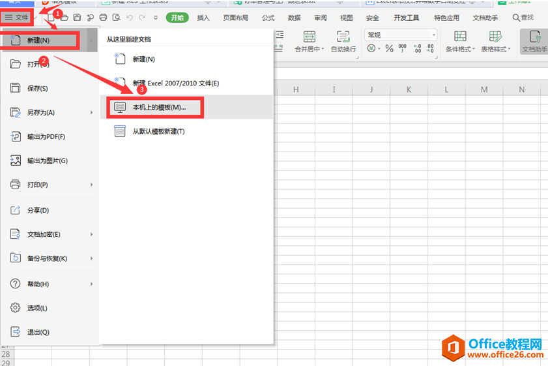
Task: Switch to the 审阅 ribbon tab
Action: coord(321,18)
